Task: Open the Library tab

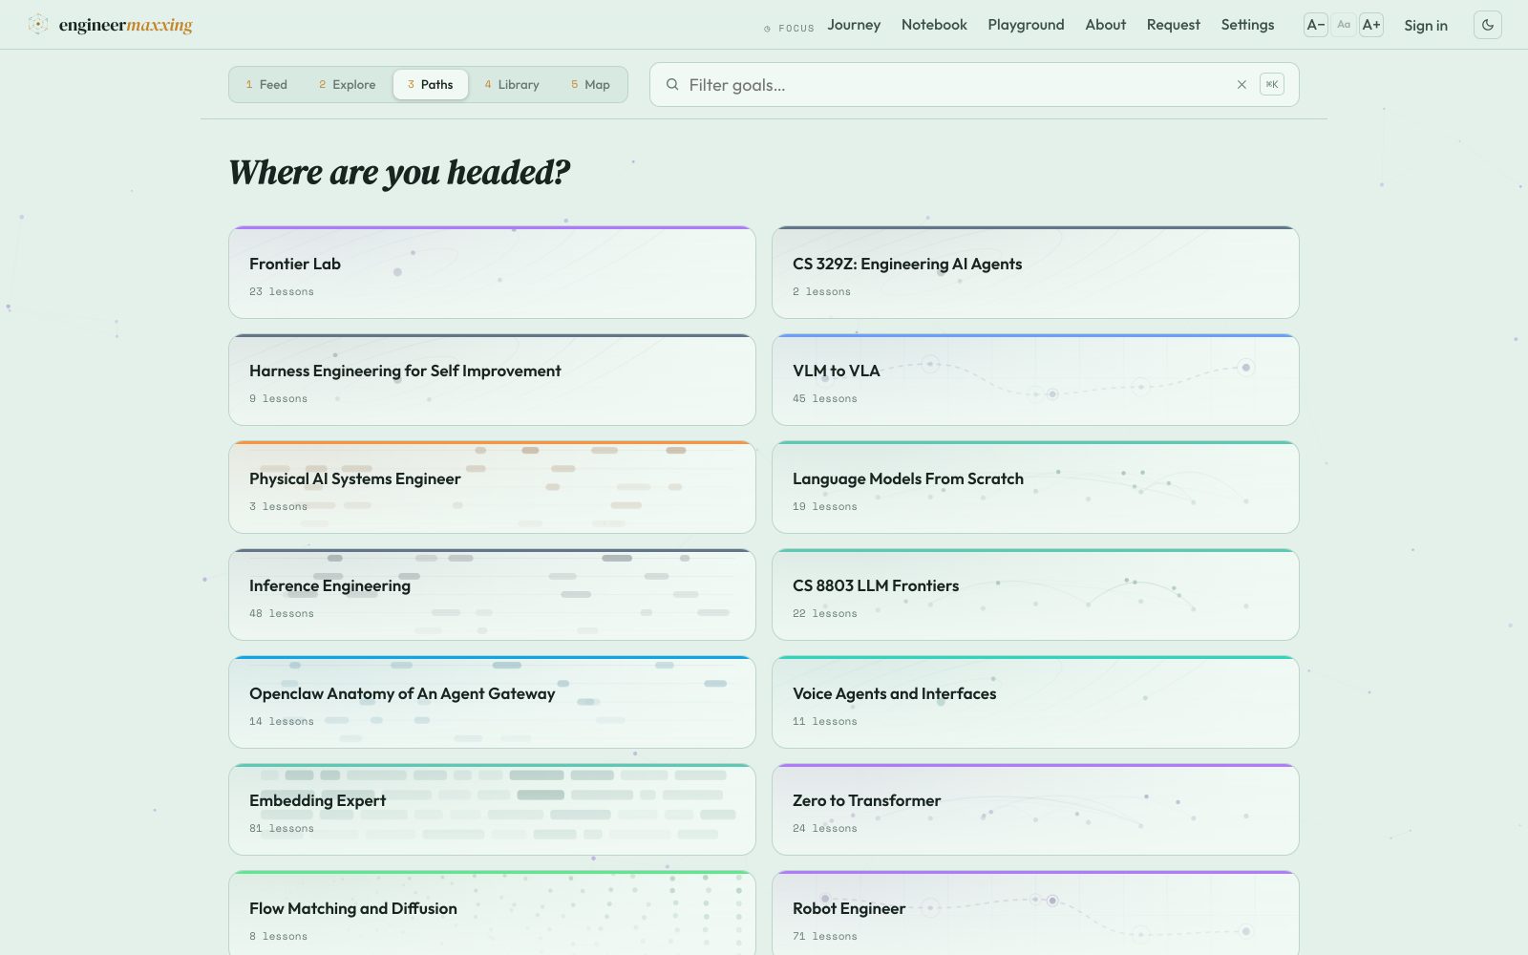Action: (x=512, y=84)
